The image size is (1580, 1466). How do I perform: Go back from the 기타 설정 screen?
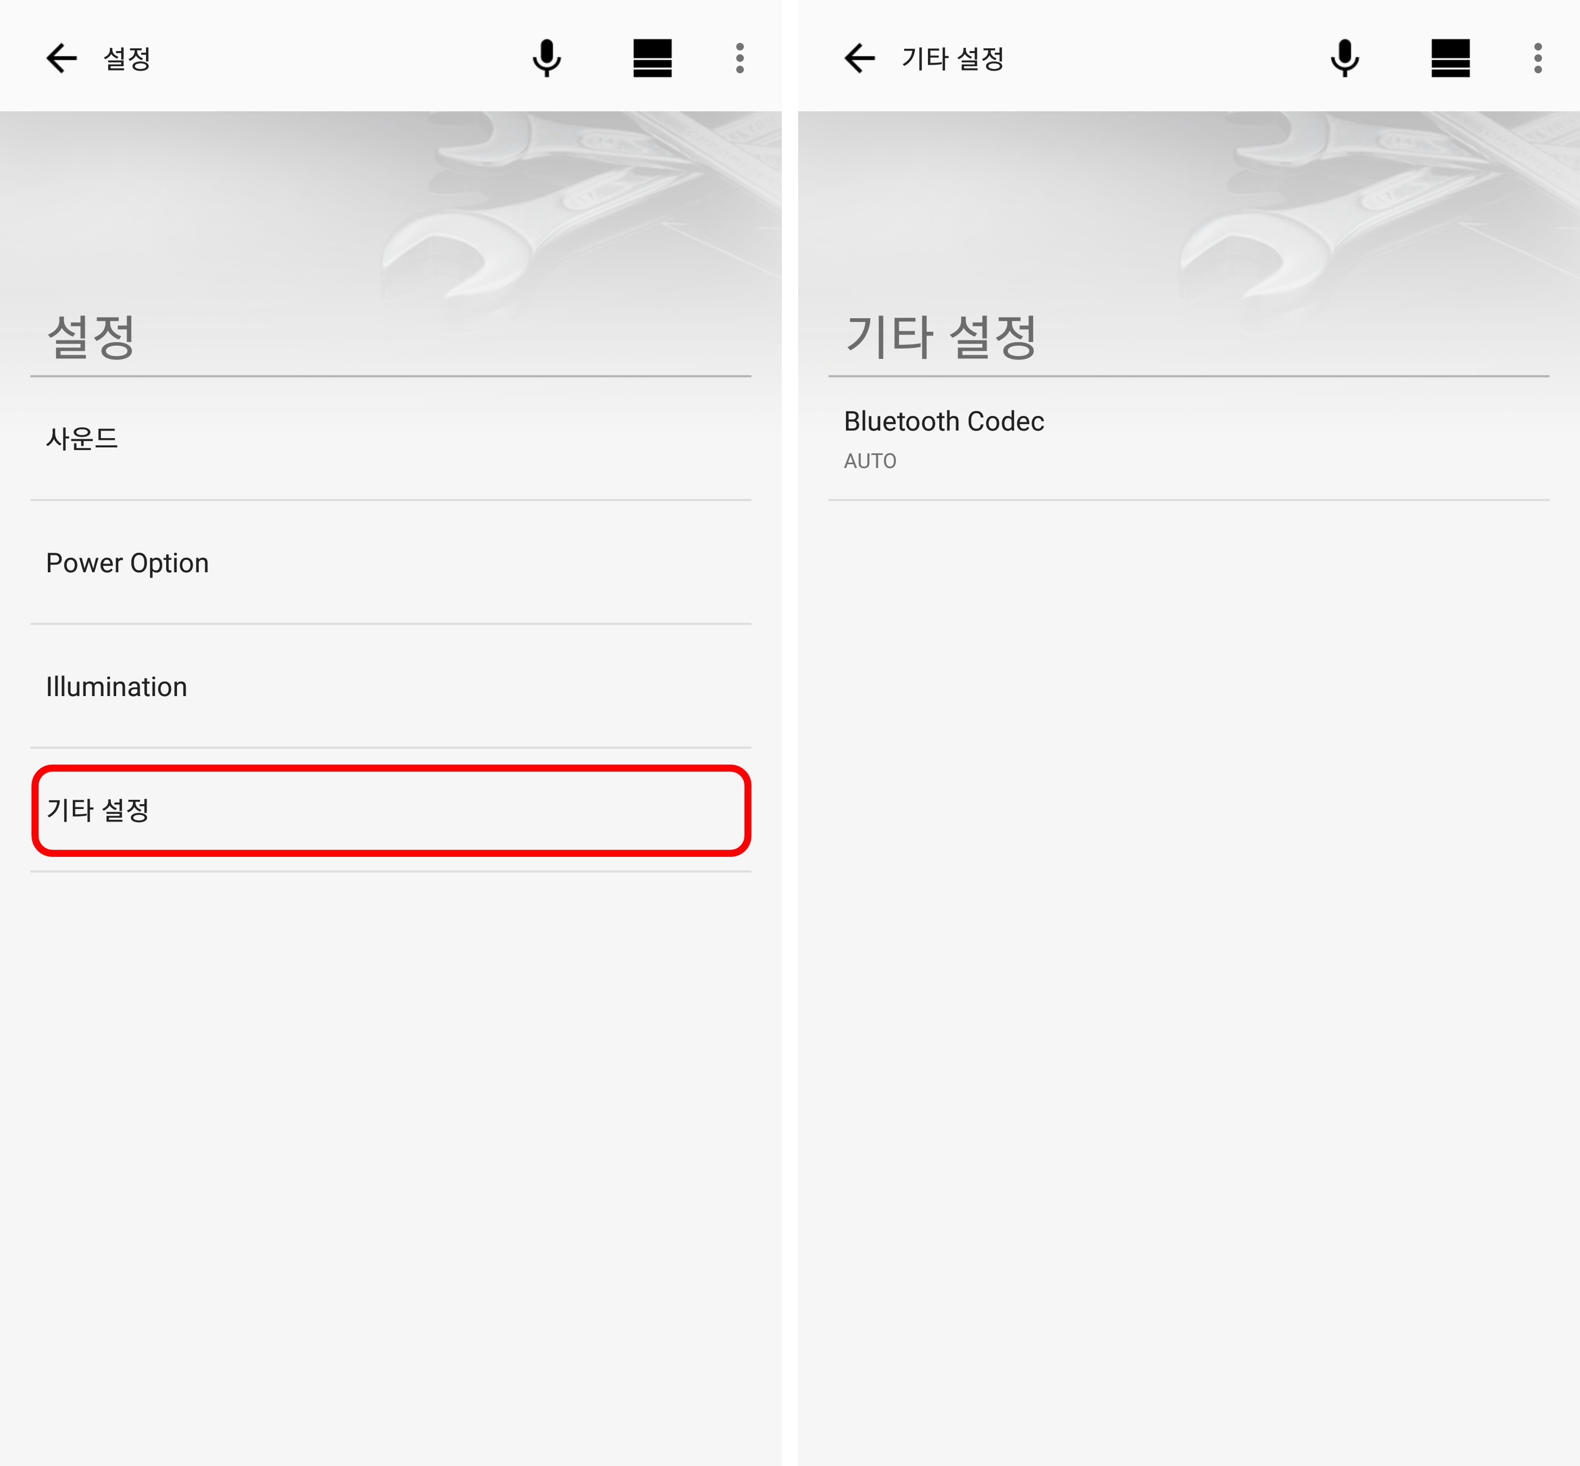(859, 58)
